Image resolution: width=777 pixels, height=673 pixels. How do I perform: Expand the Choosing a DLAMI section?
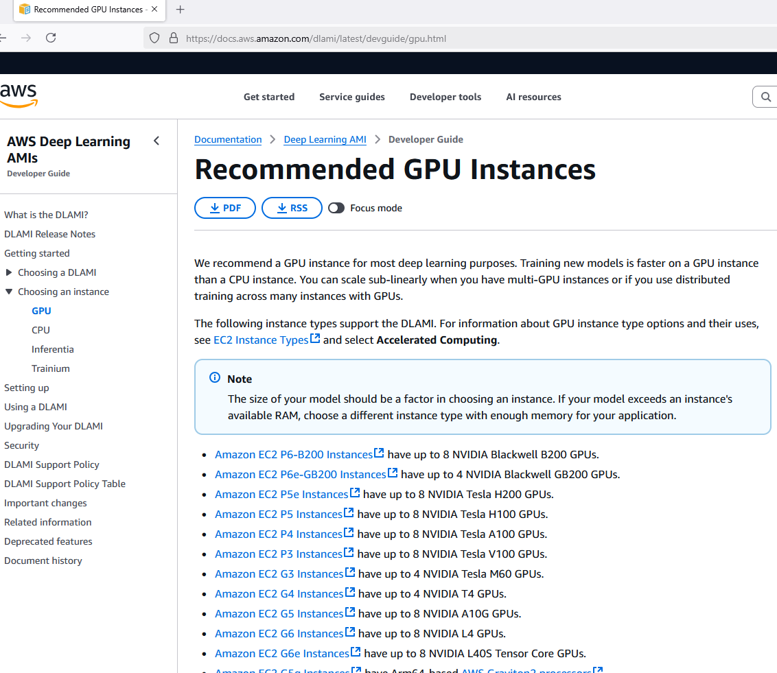click(9, 272)
